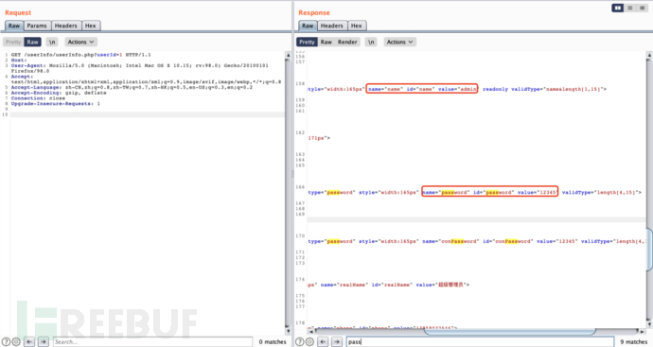Jump to next 'pass' match in Response
Image resolution: width=653 pixels, height=347 pixels.
(337, 342)
